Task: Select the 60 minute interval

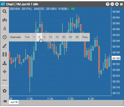Action: point(77,37)
